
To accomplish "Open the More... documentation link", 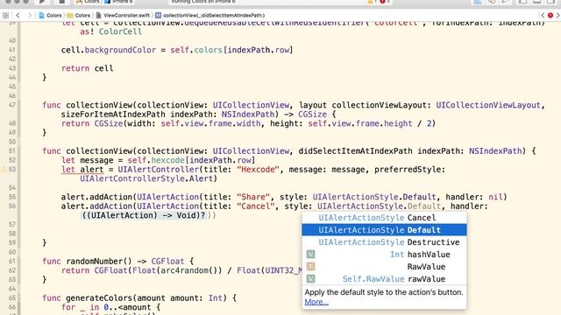I will pyautogui.click(x=316, y=302).
